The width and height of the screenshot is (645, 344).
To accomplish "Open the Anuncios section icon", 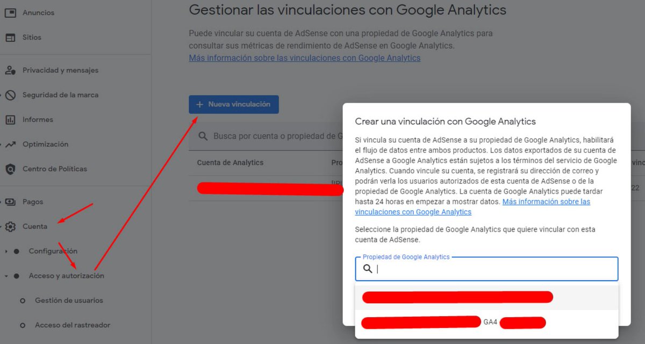I will (x=10, y=12).
